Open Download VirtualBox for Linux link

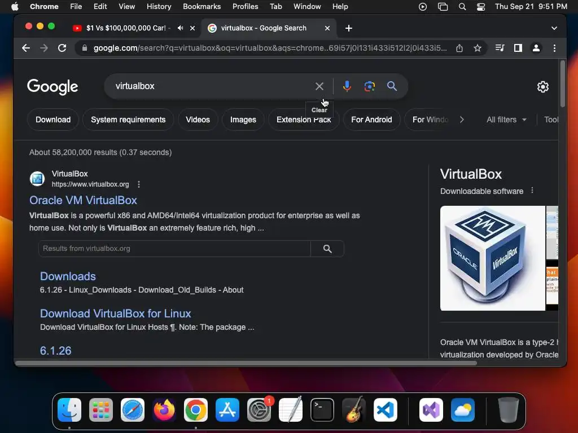[115, 313]
